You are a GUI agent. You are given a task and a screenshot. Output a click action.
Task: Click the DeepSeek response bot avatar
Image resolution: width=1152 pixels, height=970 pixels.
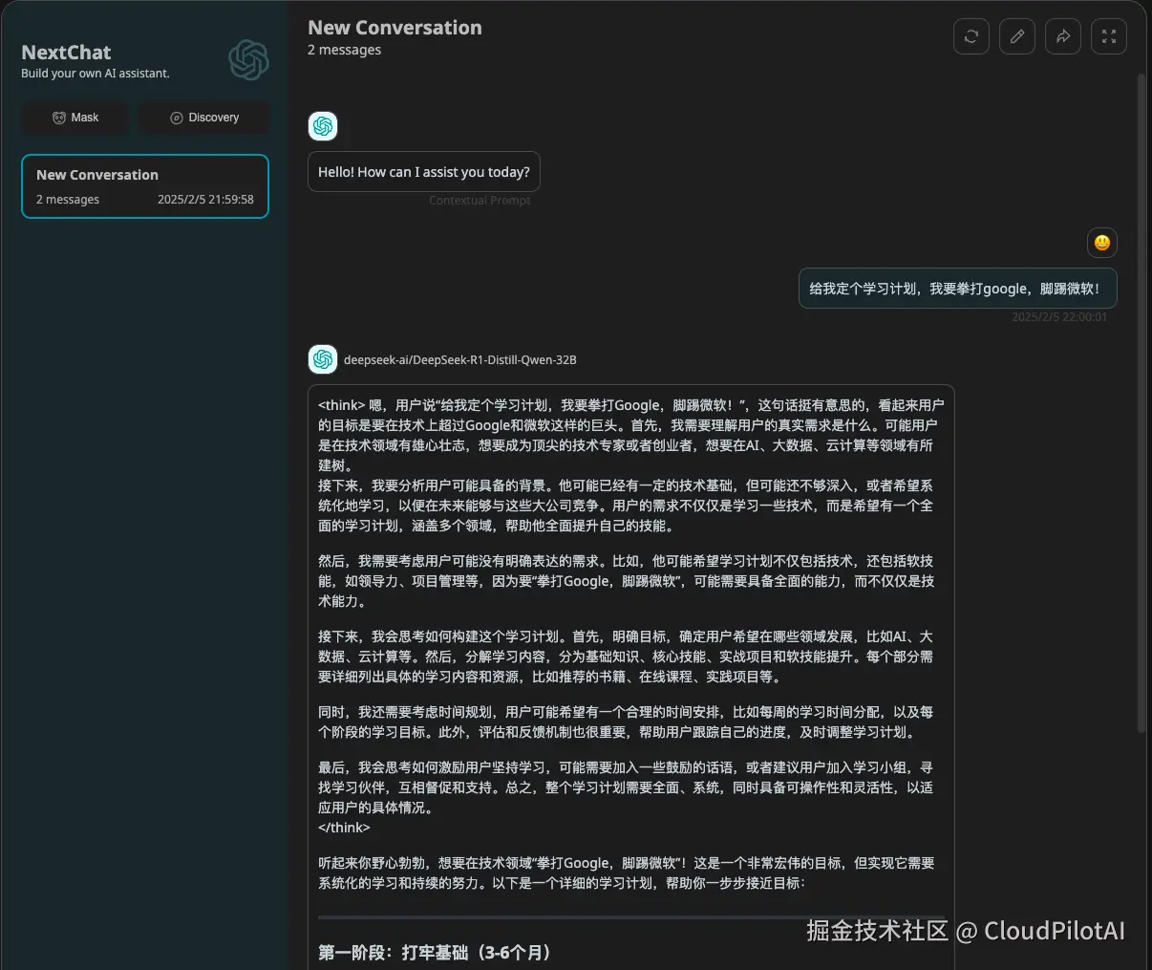(x=323, y=359)
